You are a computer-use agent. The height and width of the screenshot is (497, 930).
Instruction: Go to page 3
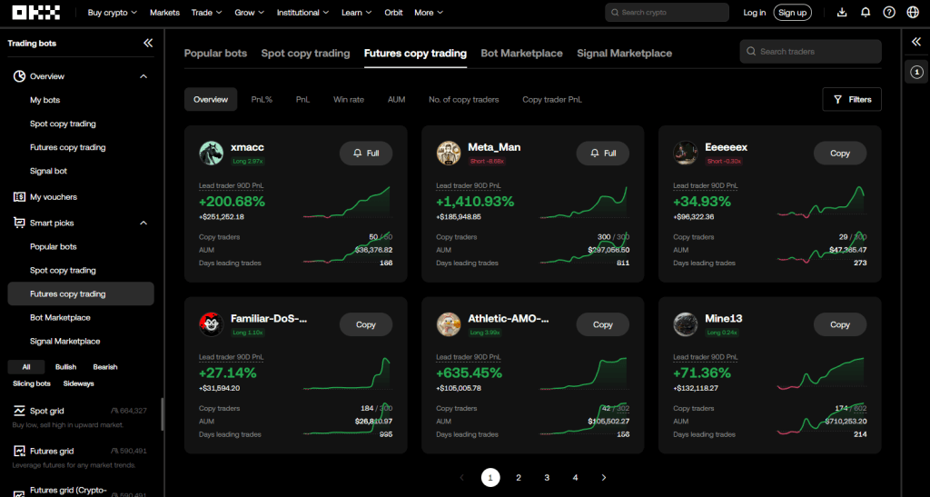coord(547,477)
